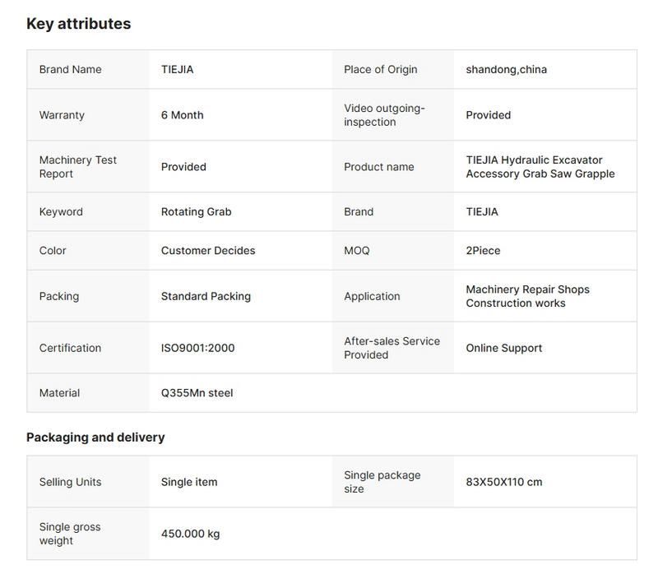
Task: Click the 6 Month warranty value
Action: [x=182, y=115]
